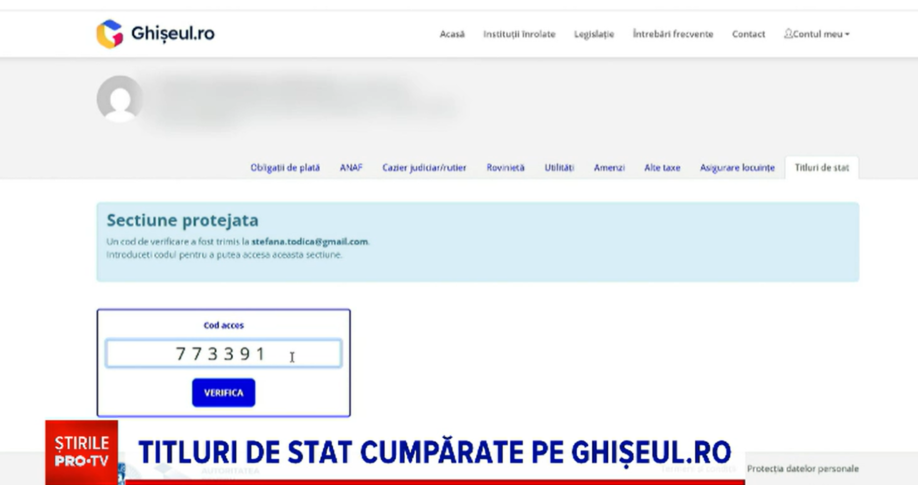Visit Întrebări frecvente
The height and width of the screenshot is (485, 918).
pos(673,34)
